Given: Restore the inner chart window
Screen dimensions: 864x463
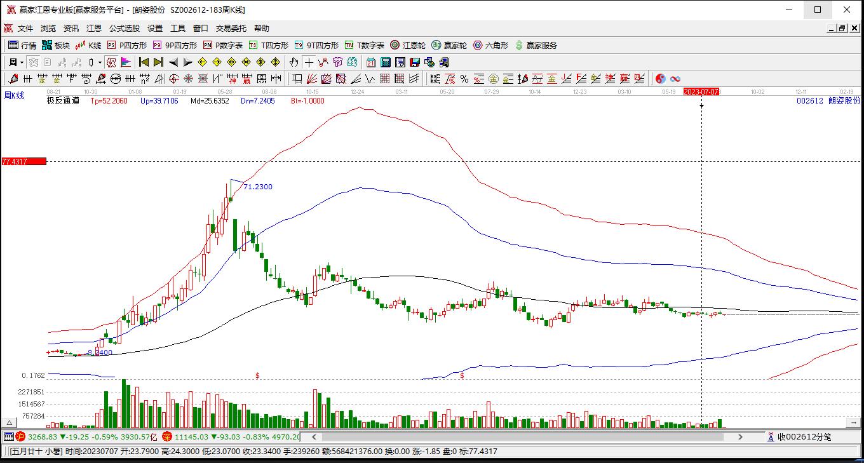Looking at the screenshot, I should pyautogui.click(x=842, y=29).
